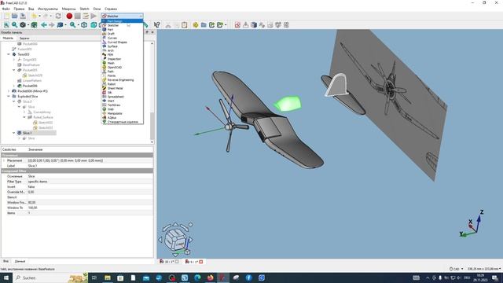This screenshot has height=283, width=503.
Task: Click the Fit all view icon
Action: click(6, 24)
